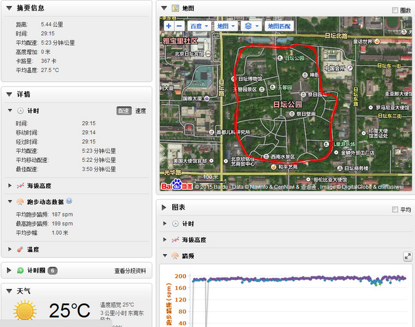The image size is (415, 327).
Task: Click the 罗马尼亚大使馆 marker on map
Action: (x=371, y=107)
